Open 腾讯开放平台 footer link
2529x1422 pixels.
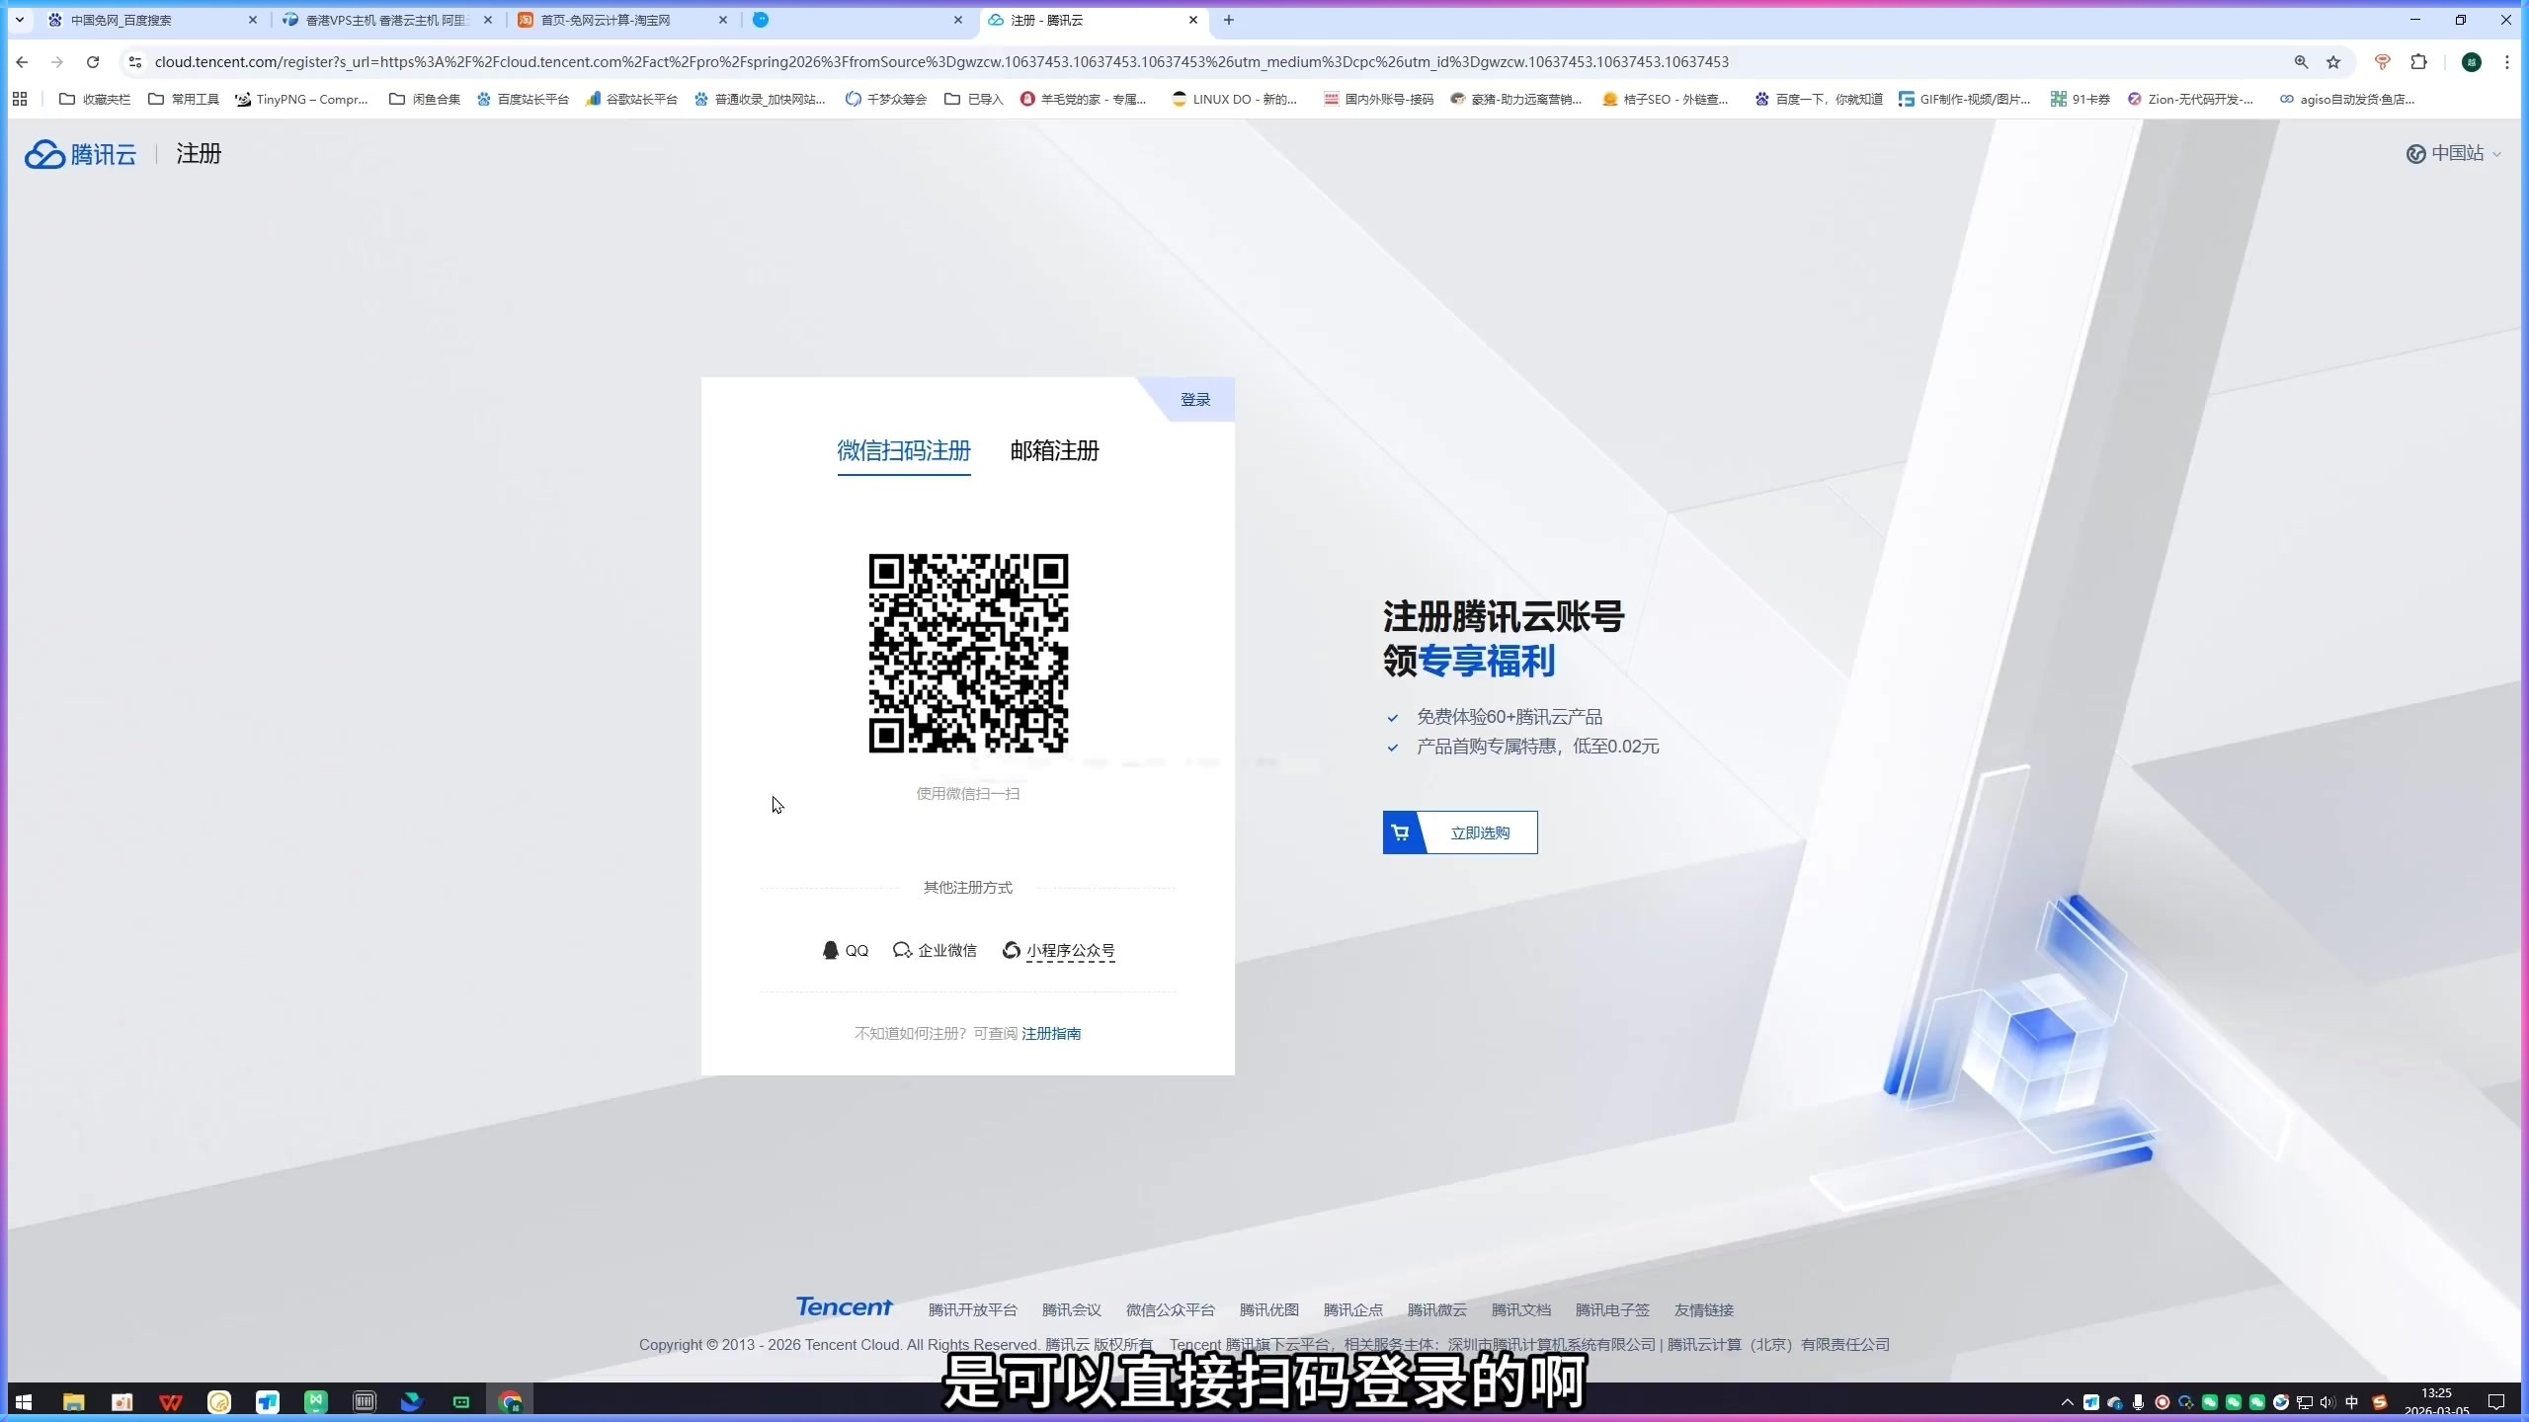[x=972, y=1309]
